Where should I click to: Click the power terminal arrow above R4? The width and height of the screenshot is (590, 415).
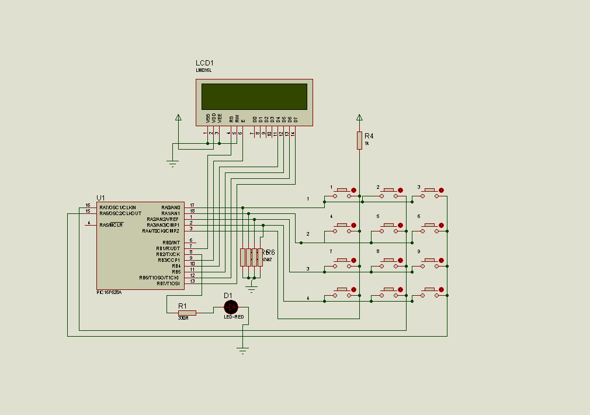pos(359,117)
